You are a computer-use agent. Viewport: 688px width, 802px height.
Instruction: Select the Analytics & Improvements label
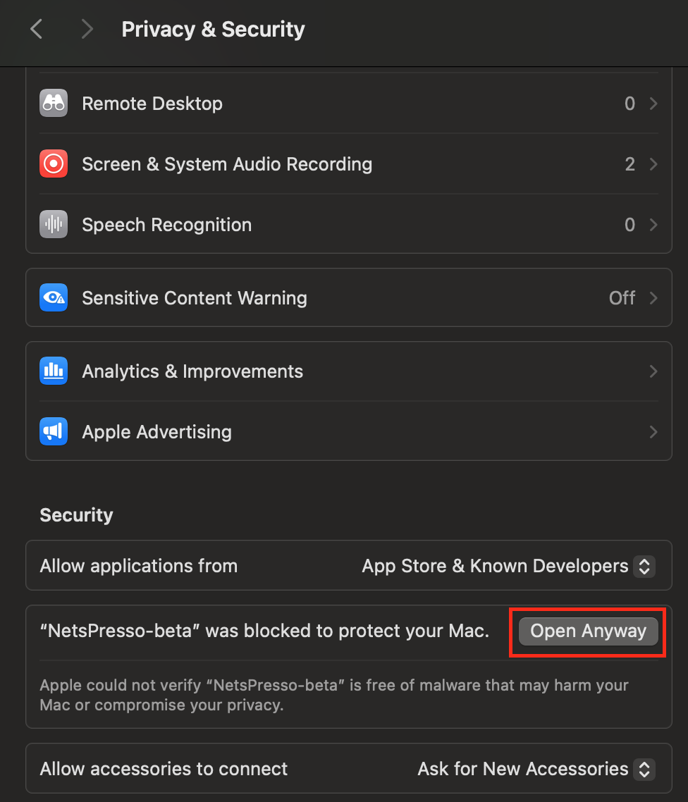click(192, 371)
